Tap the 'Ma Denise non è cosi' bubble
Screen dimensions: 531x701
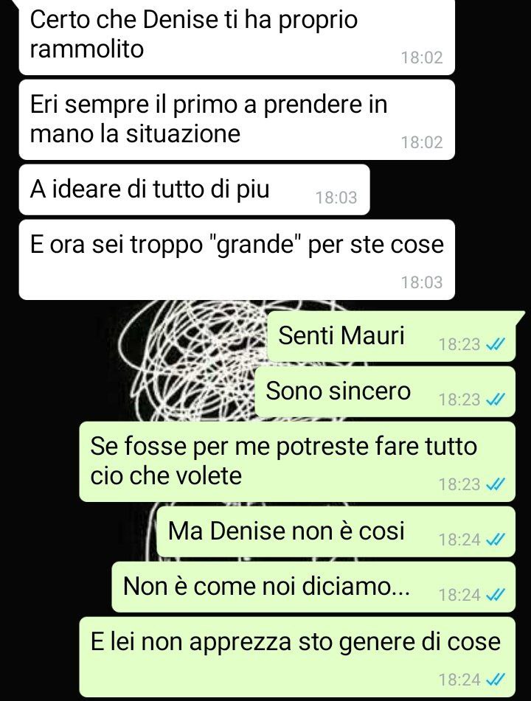tap(336, 532)
